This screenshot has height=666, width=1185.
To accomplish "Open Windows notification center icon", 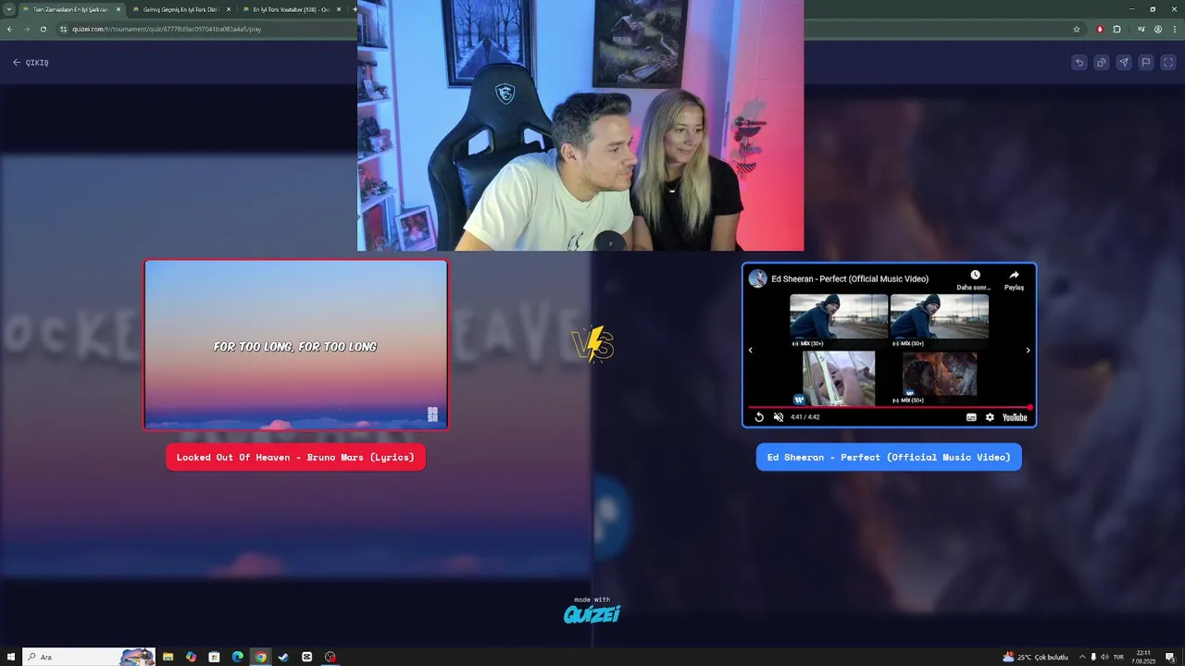I will (x=1170, y=657).
